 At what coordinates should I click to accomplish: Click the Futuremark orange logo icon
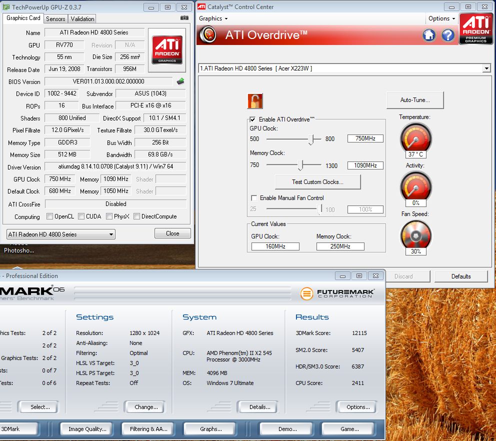[306, 293]
